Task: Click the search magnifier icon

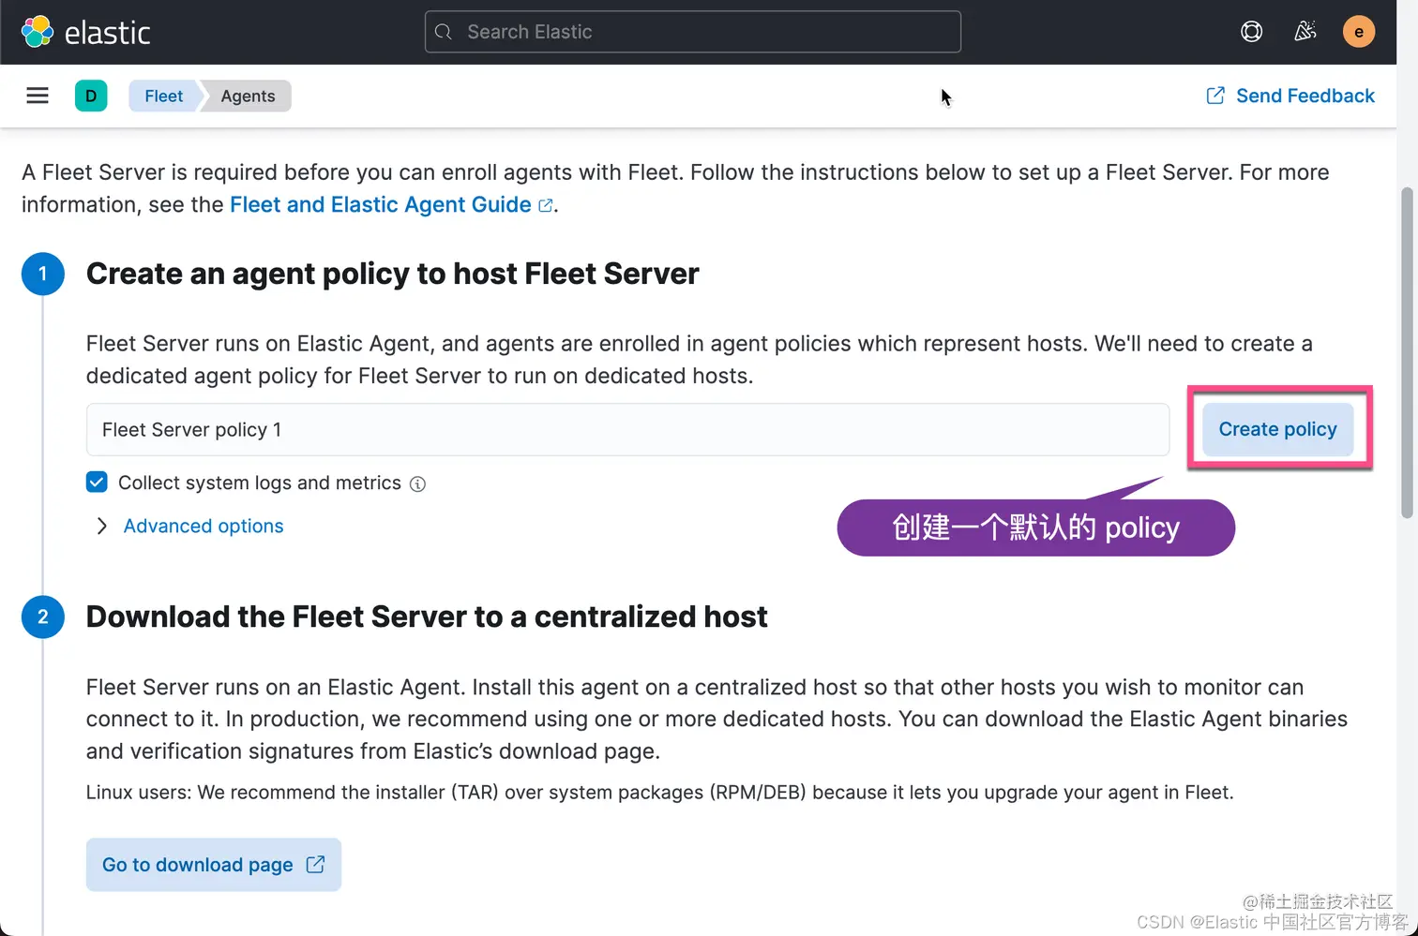Action: click(x=445, y=32)
